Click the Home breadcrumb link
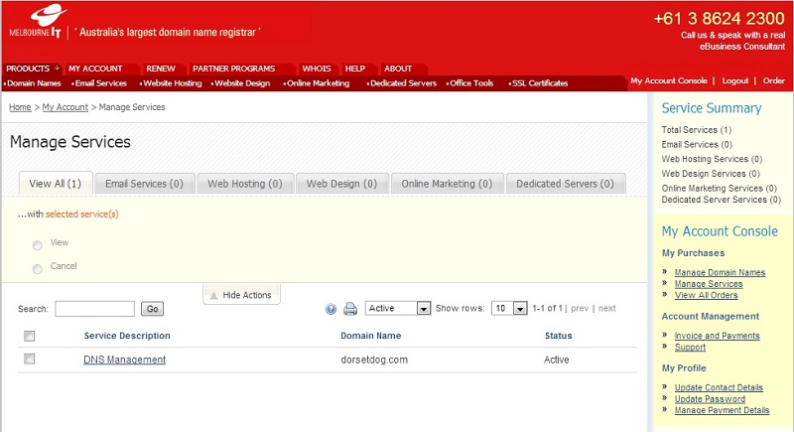The image size is (794, 432). [20, 107]
